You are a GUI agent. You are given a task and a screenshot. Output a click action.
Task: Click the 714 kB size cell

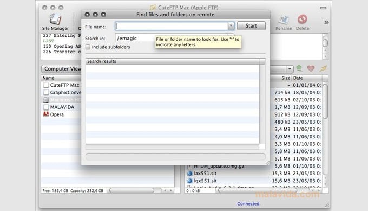[282, 92]
